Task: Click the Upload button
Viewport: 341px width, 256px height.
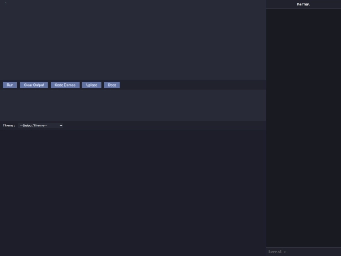Action: [x=92, y=85]
